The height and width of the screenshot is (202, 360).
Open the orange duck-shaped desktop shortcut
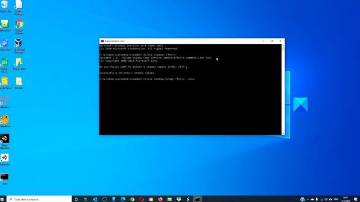4,121
